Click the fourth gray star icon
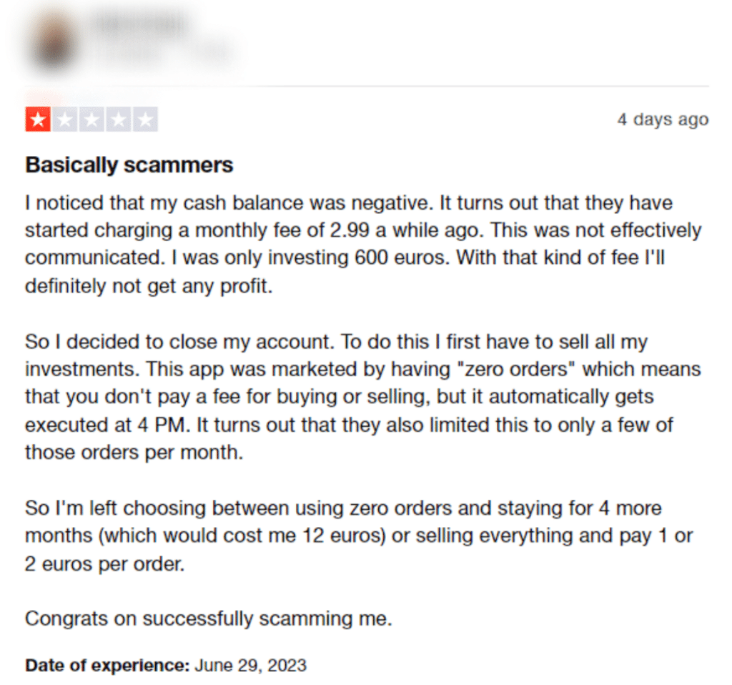This screenshot has width=732, height=685. pos(119,120)
